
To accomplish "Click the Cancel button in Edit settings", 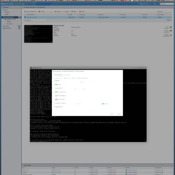I will [x=119, y=114].
